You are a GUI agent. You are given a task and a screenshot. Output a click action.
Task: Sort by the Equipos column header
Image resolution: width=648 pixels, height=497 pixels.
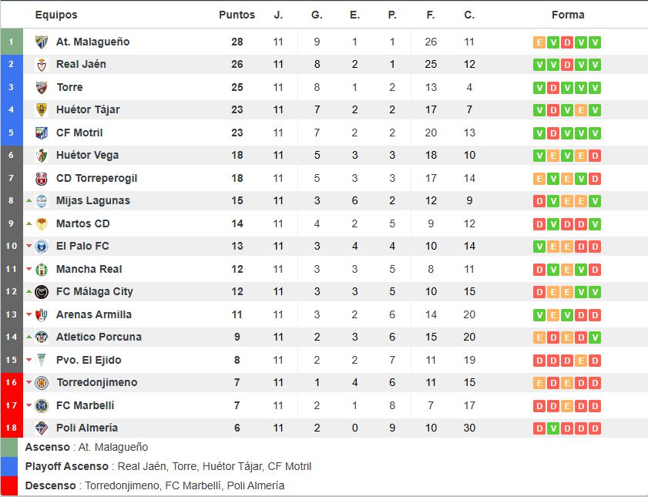(x=56, y=15)
